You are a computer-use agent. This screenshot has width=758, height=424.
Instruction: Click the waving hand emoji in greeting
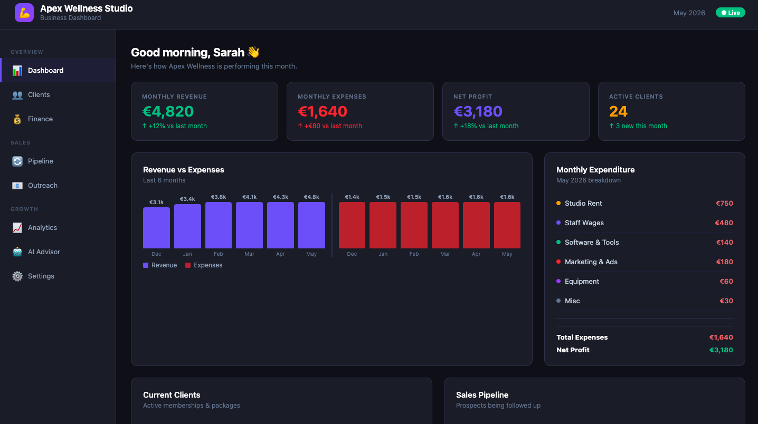pos(253,52)
